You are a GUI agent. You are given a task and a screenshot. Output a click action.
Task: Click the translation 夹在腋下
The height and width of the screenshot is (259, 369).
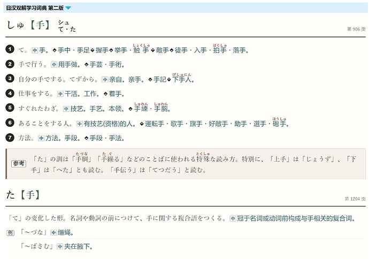(79, 247)
